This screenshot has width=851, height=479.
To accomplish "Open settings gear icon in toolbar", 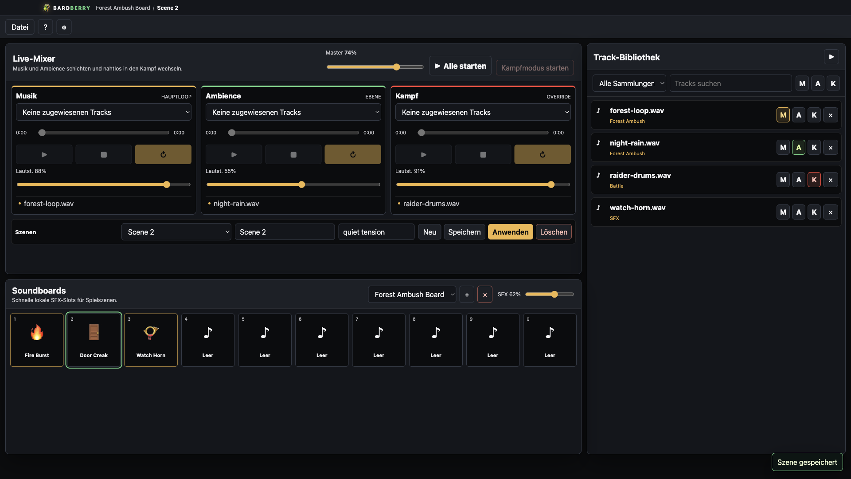I will pyautogui.click(x=64, y=27).
